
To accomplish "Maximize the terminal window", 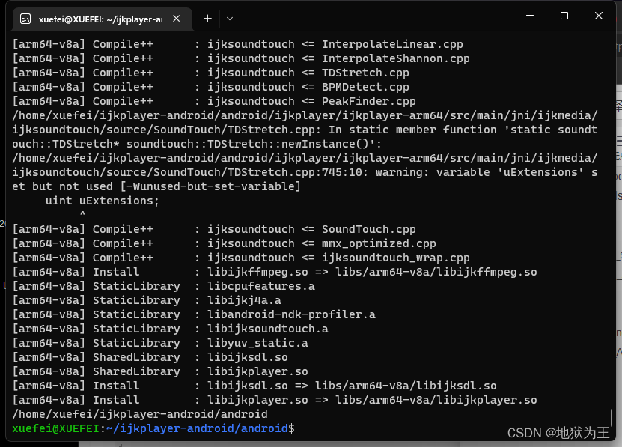I will click(x=564, y=16).
